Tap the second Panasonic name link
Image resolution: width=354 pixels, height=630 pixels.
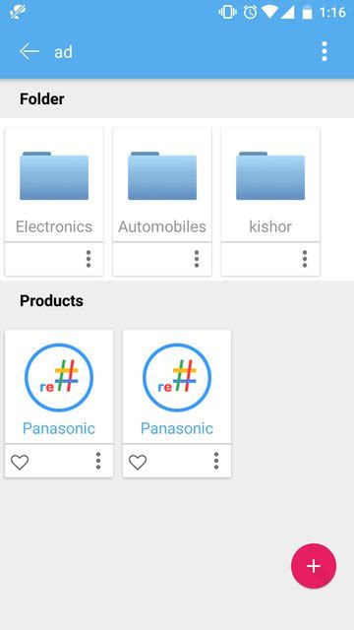(x=177, y=428)
